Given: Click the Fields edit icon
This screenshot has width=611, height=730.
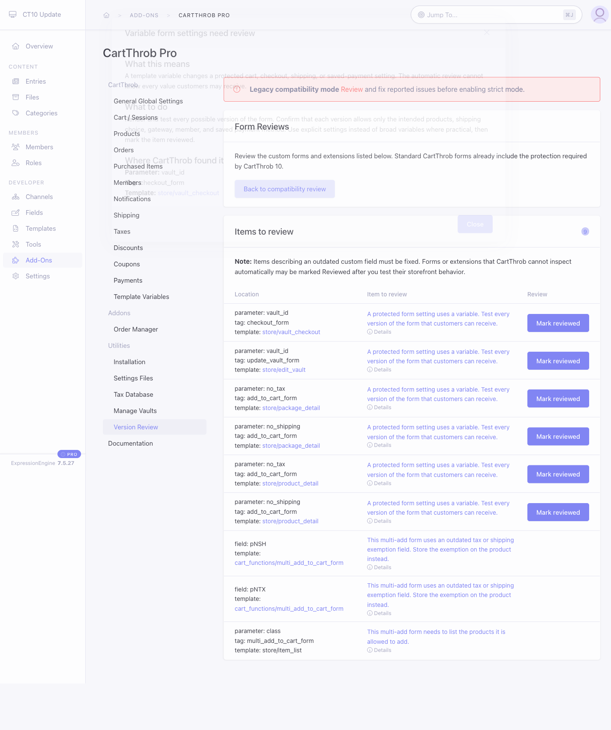Looking at the screenshot, I should tap(16, 213).
